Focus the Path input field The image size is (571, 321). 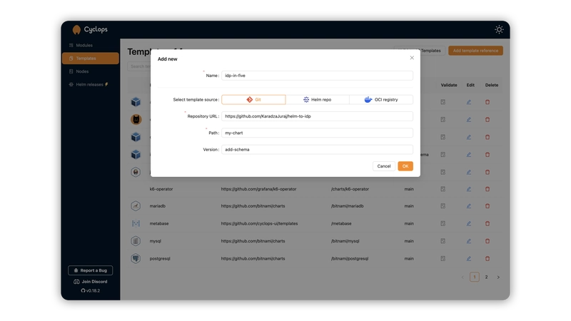[317, 133]
